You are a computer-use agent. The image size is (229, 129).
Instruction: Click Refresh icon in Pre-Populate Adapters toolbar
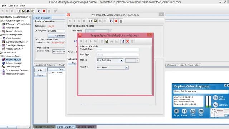coord(111,21)
